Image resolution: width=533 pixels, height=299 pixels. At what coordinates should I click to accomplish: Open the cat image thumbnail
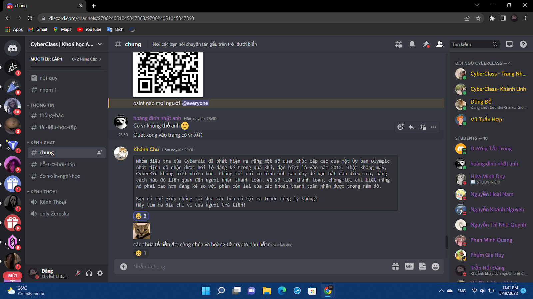coord(142,231)
